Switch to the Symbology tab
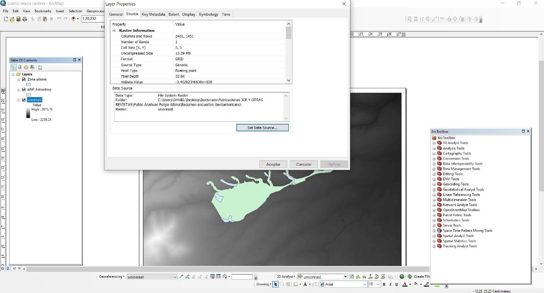This screenshot has width=544, height=293. 208,14
